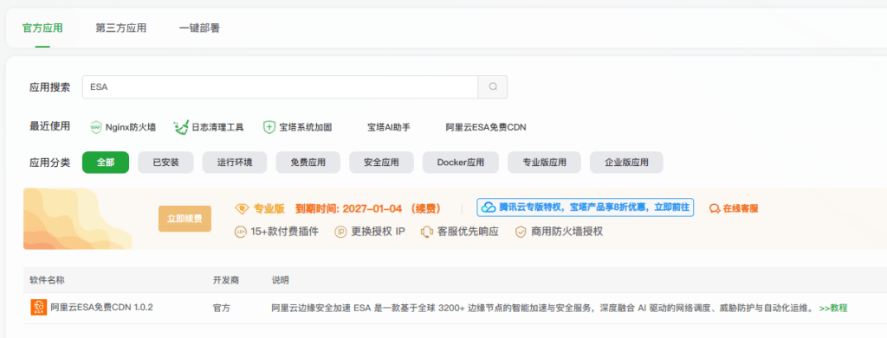Viewport: 887px width, 338px height.
Task: Click the 日志清理工具 broom icon
Action: click(x=180, y=128)
